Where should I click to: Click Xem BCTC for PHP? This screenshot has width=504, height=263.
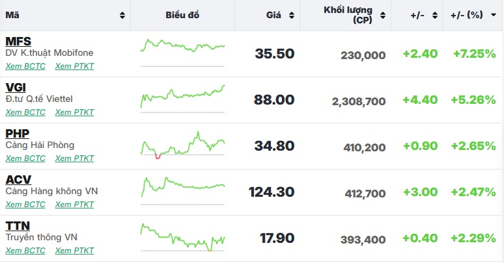point(25,158)
